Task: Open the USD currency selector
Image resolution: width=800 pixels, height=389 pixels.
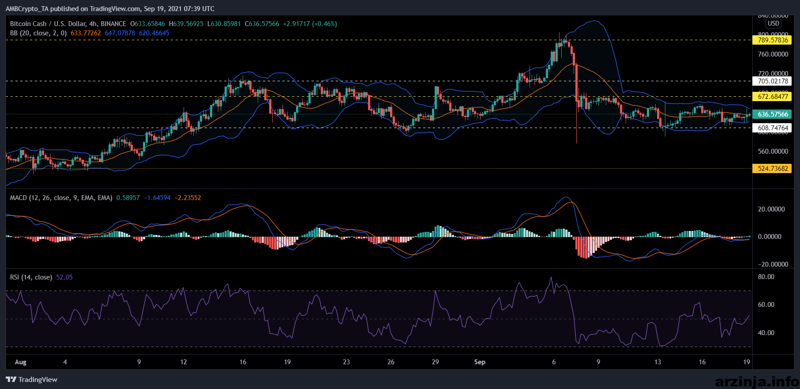Action: pyautogui.click(x=773, y=23)
